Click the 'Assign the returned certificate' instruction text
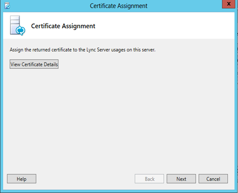238x193 pixels. pos(83,50)
